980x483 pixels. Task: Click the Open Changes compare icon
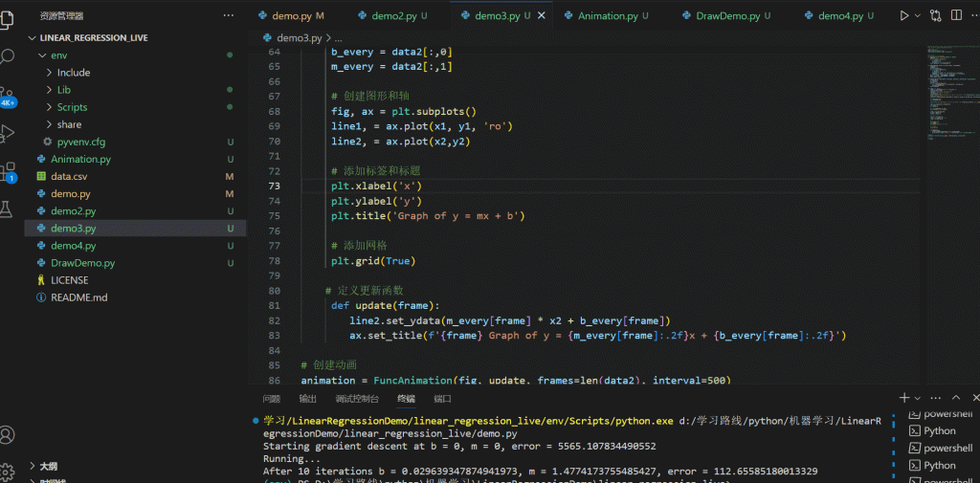pyautogui.click(x=935, y=16)
